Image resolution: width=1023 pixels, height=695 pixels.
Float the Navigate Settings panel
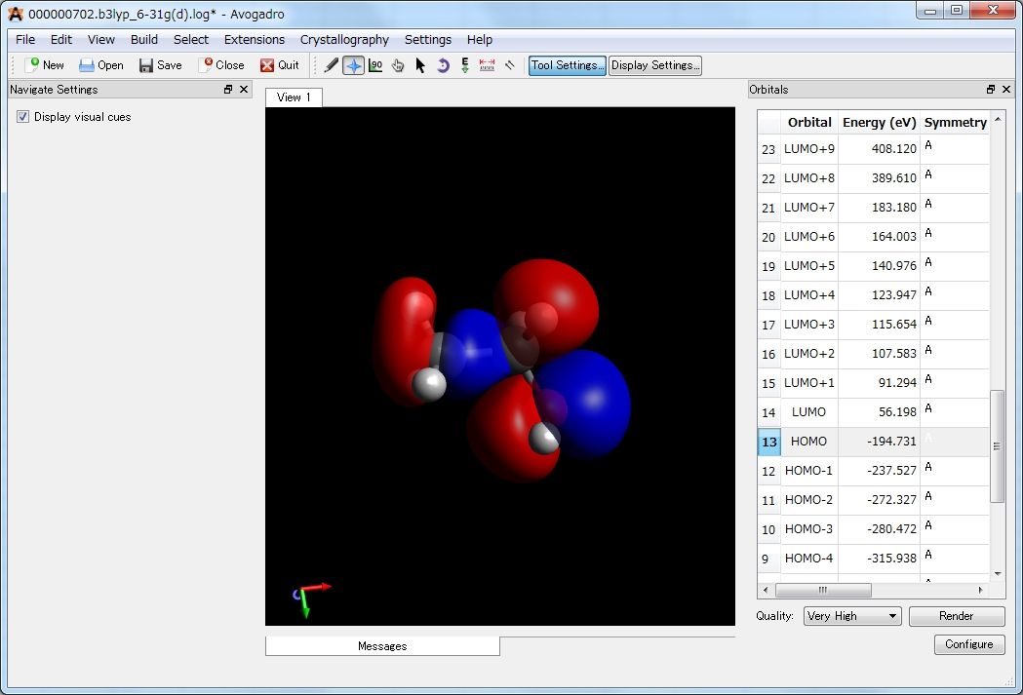[230, 89]
